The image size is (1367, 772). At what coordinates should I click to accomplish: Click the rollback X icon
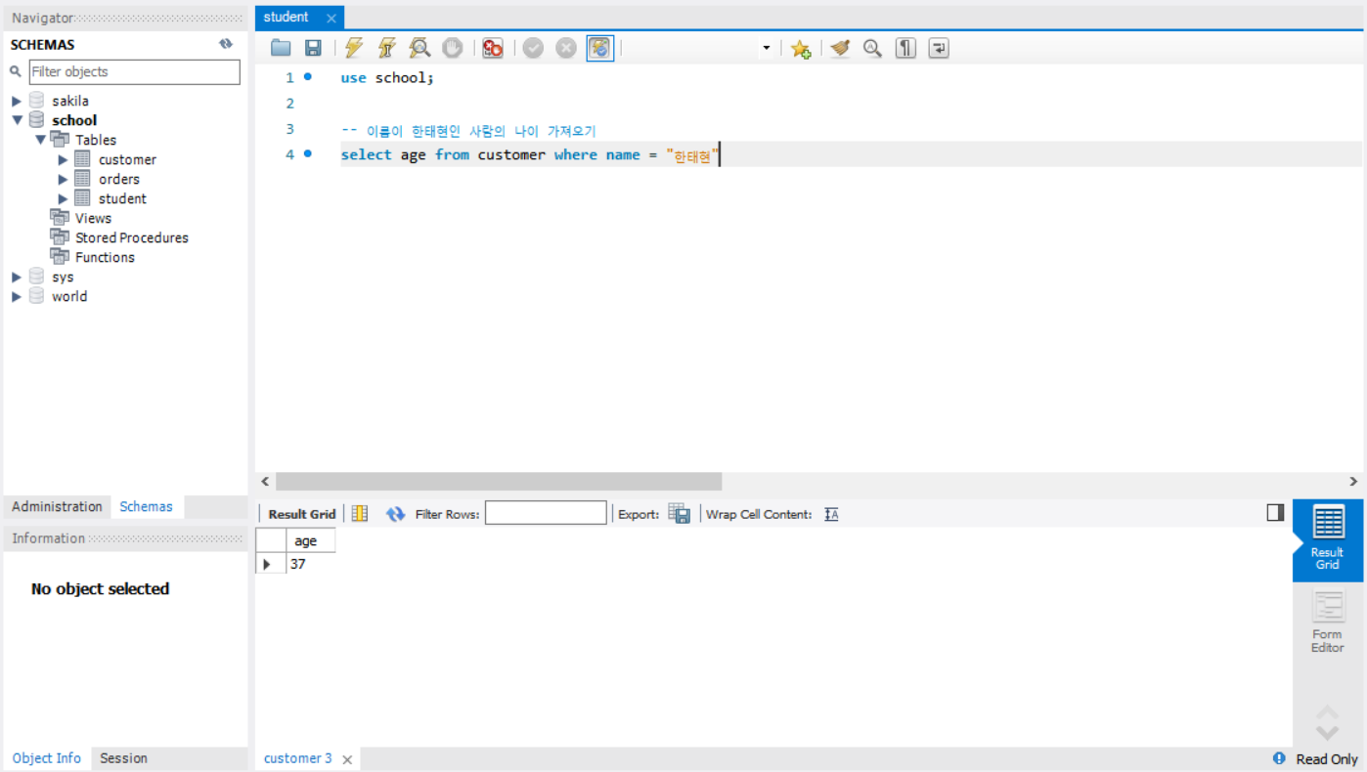click(566, 48)
